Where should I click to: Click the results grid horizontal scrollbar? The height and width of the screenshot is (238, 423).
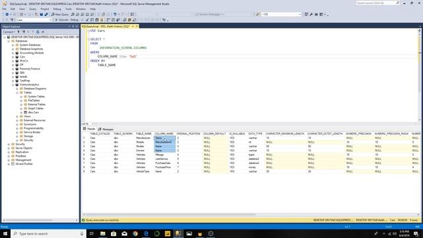click(171, 214)
